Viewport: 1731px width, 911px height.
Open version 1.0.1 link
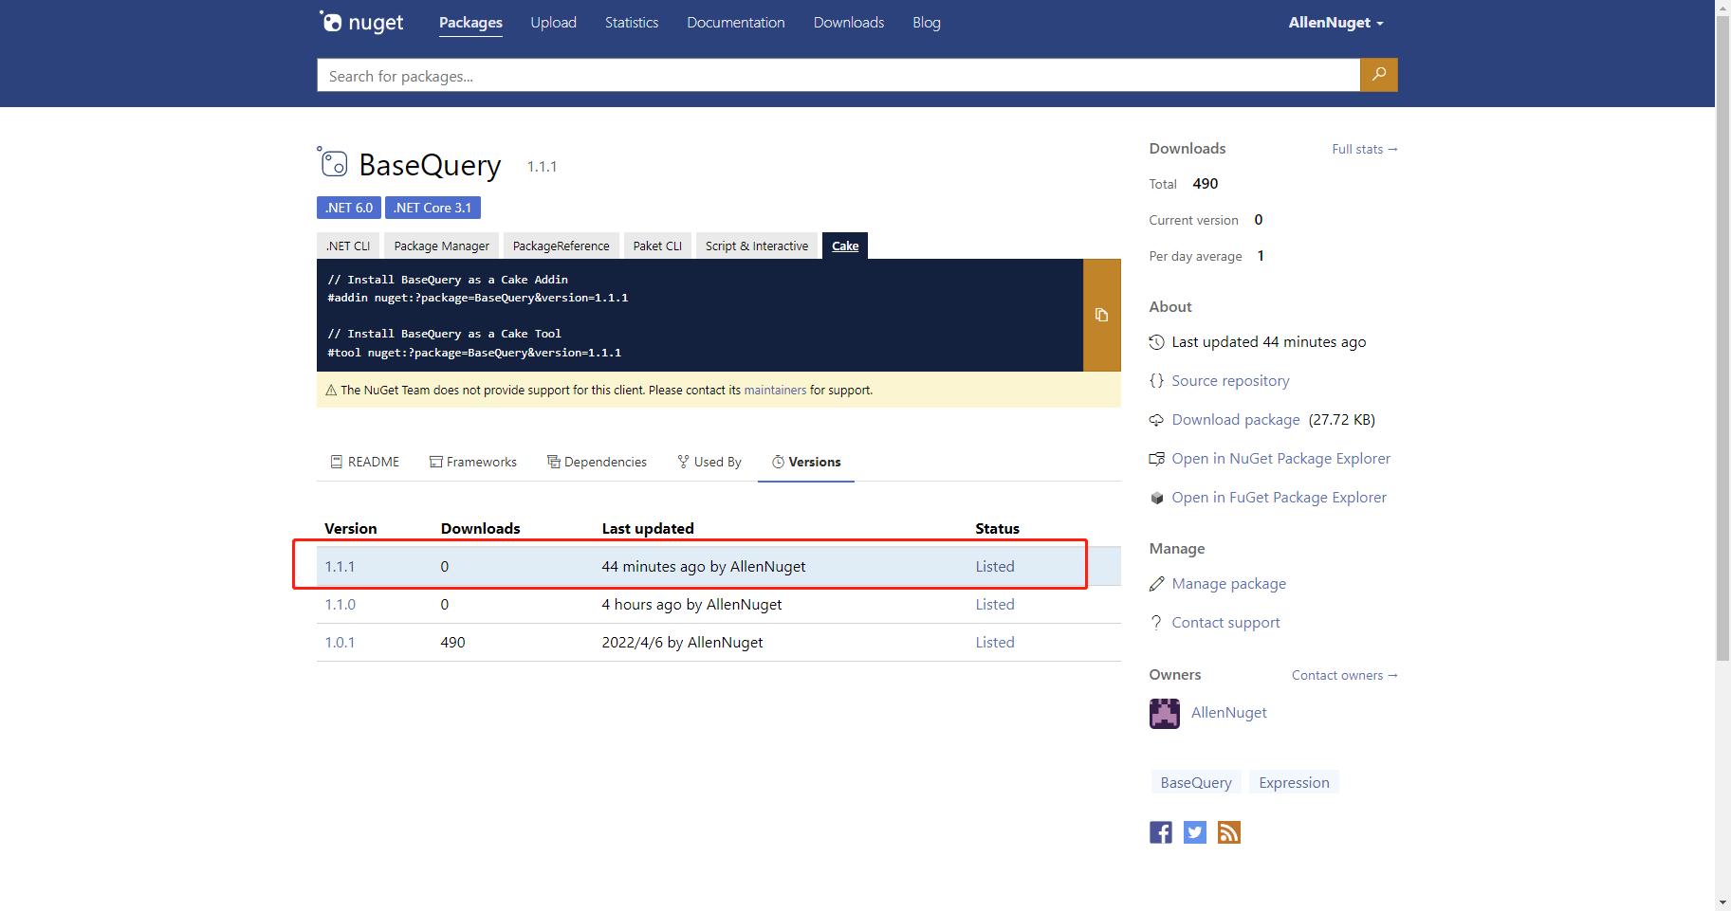coord(340,643)
